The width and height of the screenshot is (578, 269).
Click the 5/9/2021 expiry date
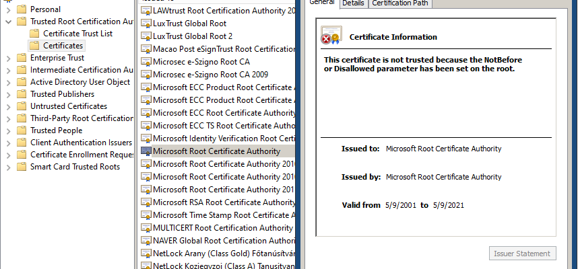449,205
